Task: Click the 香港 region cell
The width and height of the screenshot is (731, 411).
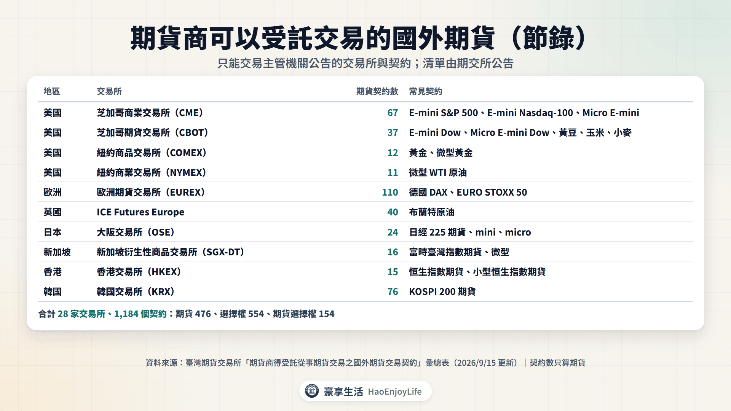Action: point(53,272)
